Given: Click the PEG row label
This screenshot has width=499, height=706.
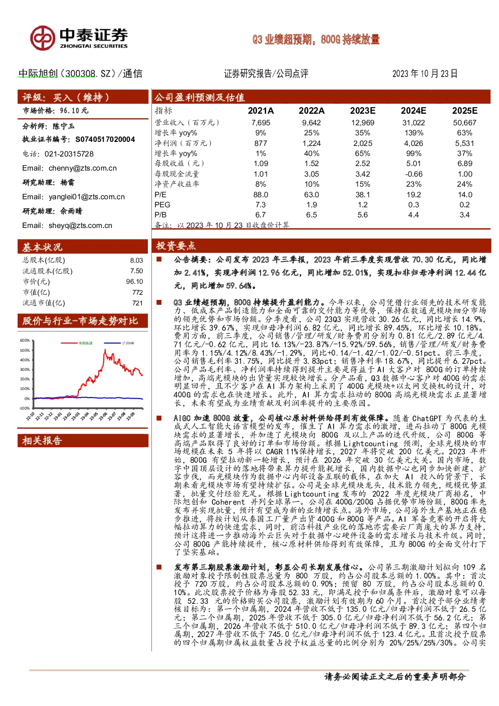Looking at the screenshot, I should point(162,205).
